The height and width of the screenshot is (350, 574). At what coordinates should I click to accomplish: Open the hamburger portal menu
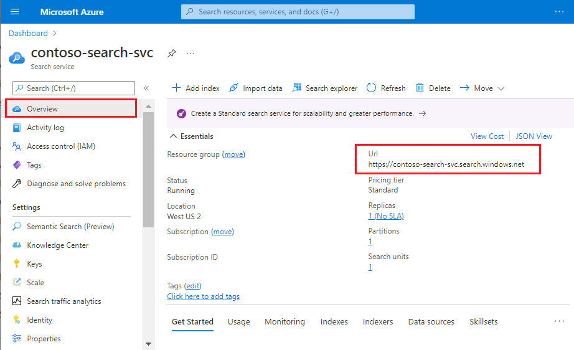click(x=15, y=12)
